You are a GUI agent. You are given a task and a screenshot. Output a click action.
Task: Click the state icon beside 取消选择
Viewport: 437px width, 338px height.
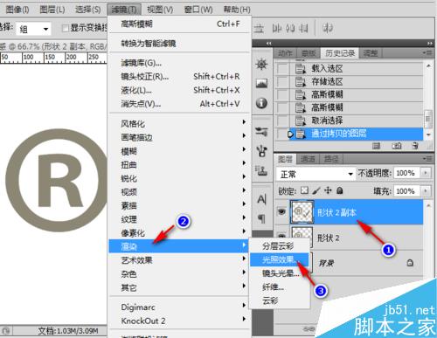pos(301,121)
